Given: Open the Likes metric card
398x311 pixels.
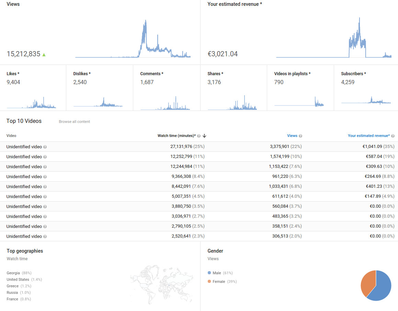Looking at the screenshot, I should 33,88.
